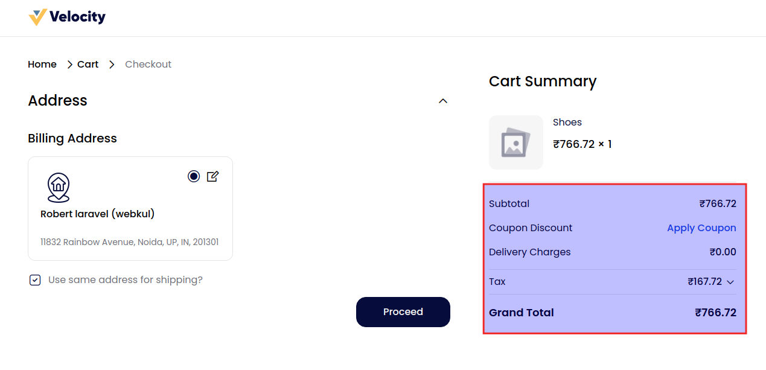
Task: Open the Cart breadcrumb link
Action: coord(88,65)
